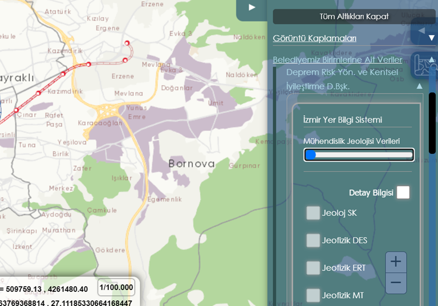The width and height of the screenshot is (438, 306).
Task: Toggle the Jeofizik DES layer checkbox
Action: 313,240
